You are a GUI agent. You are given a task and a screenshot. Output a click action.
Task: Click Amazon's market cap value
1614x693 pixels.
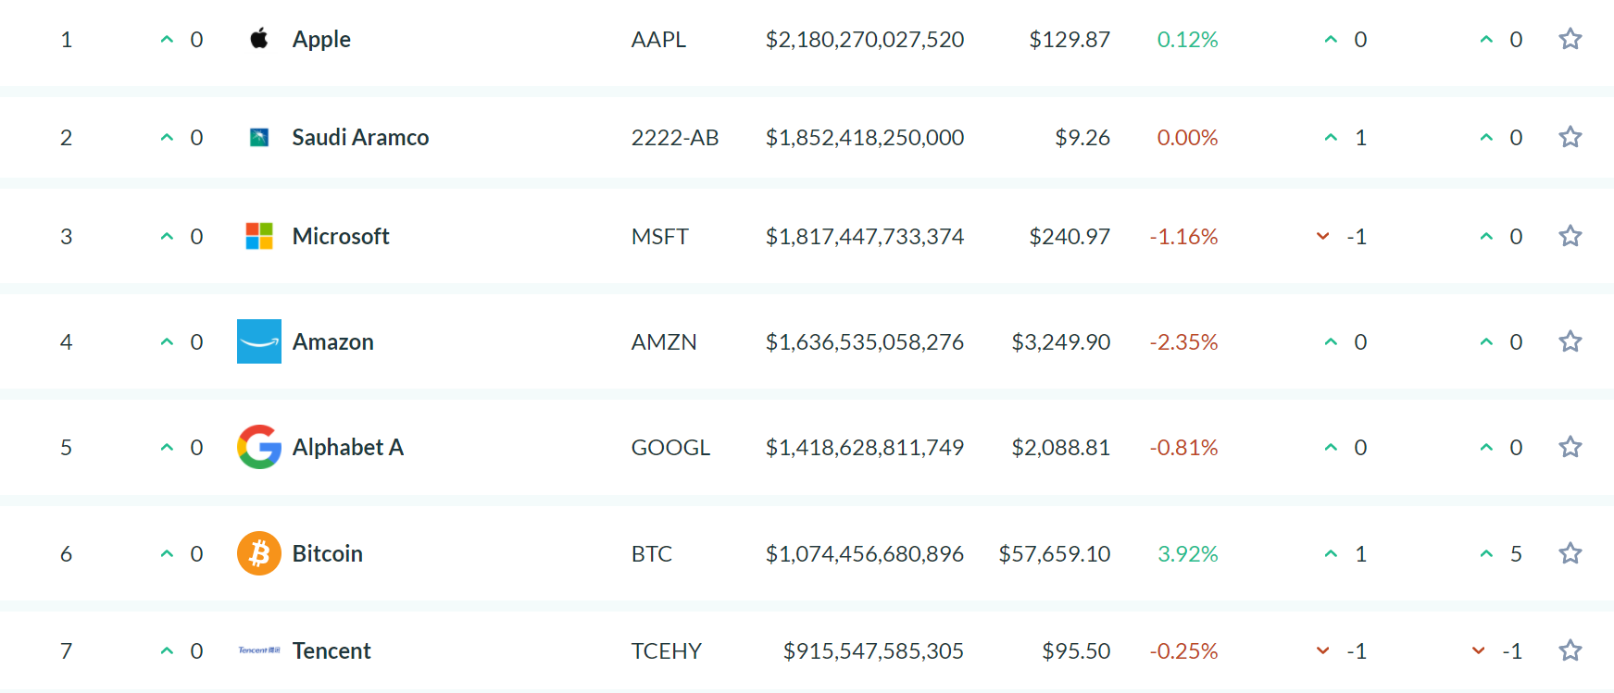[864, 341]
